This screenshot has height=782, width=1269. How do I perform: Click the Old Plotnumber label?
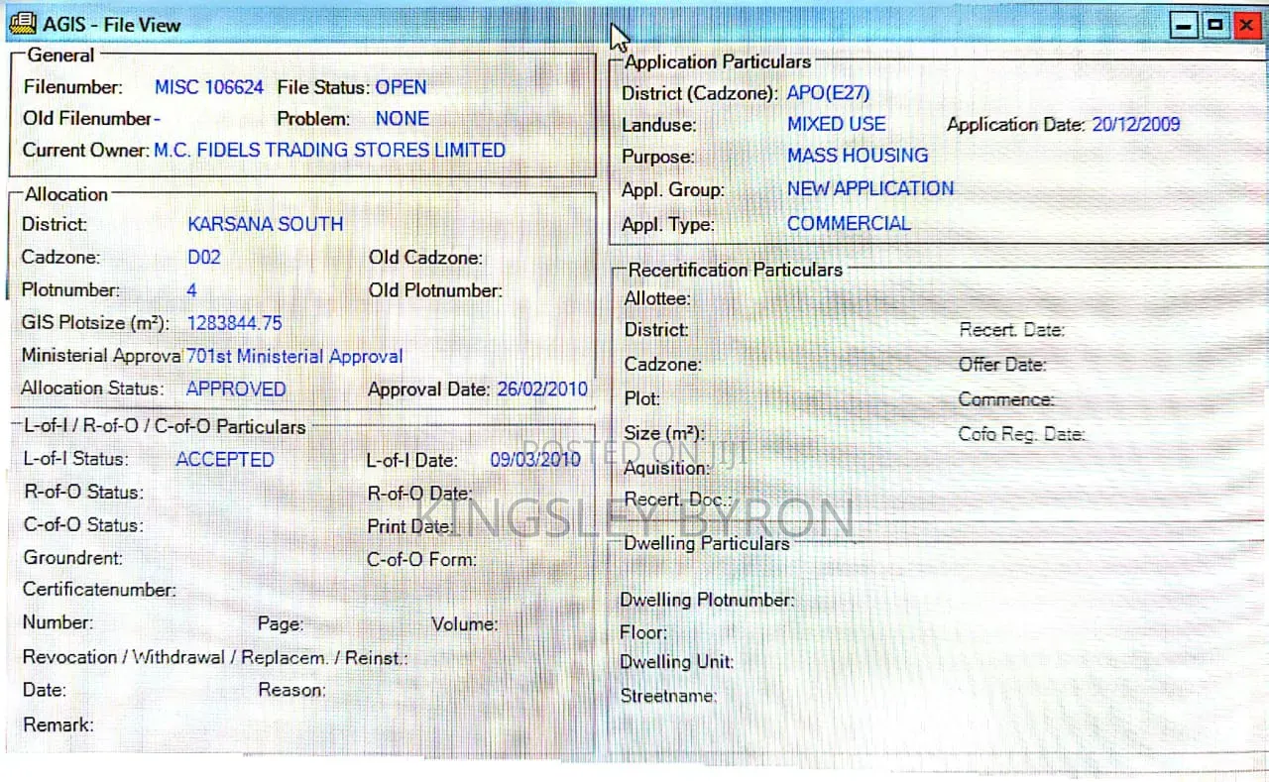[435, 290]
